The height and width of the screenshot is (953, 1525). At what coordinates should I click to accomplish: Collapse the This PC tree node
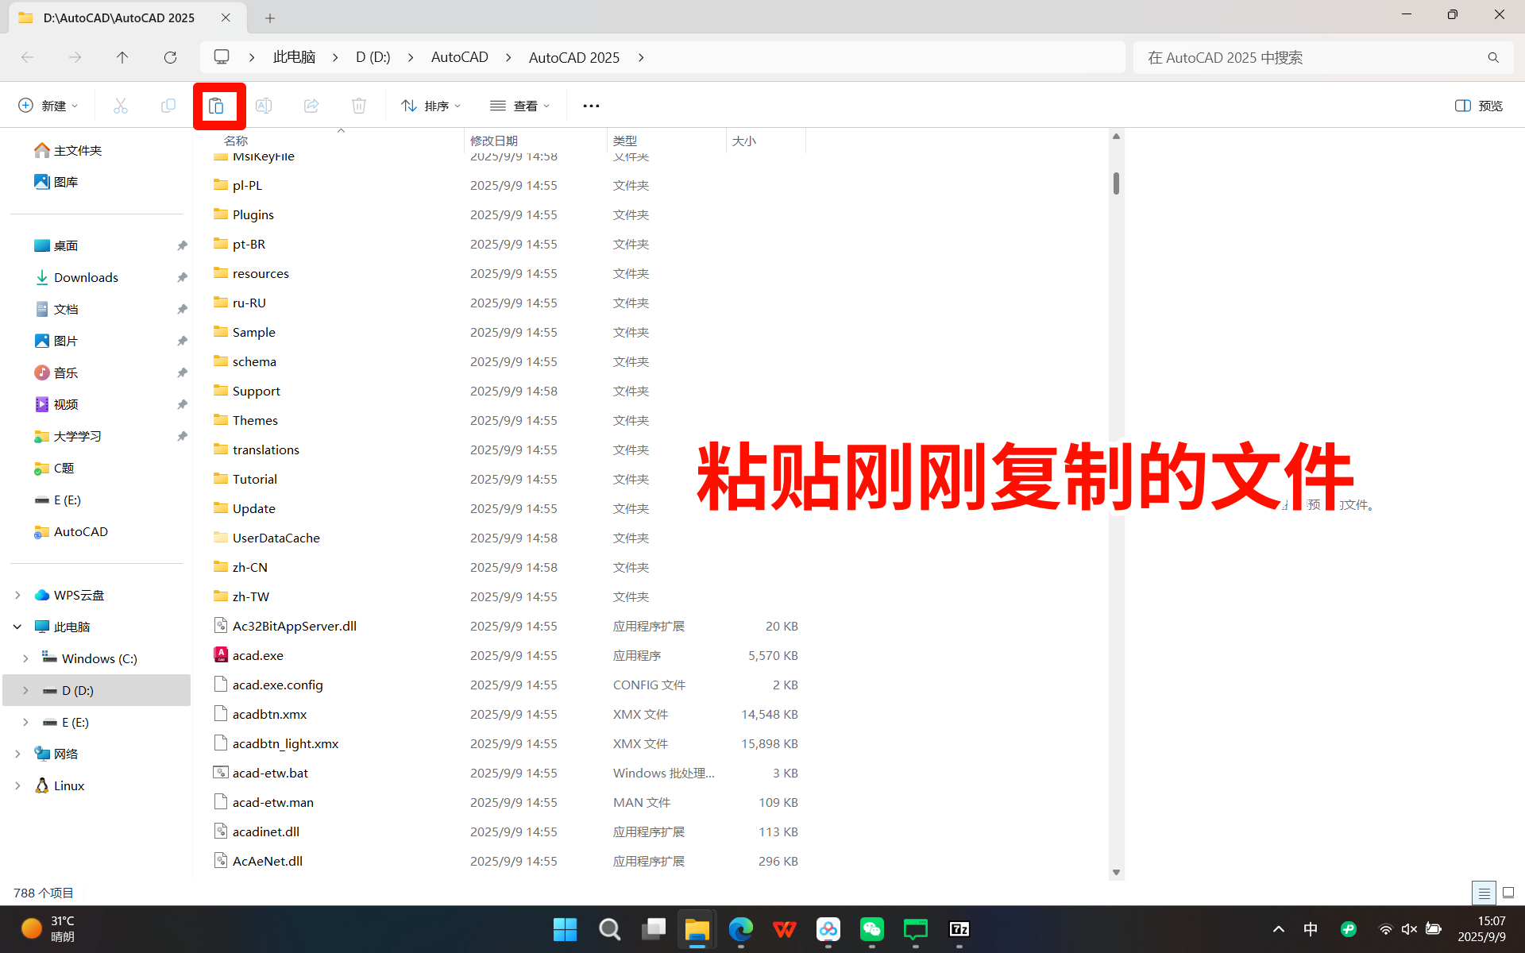pos(17,627)
